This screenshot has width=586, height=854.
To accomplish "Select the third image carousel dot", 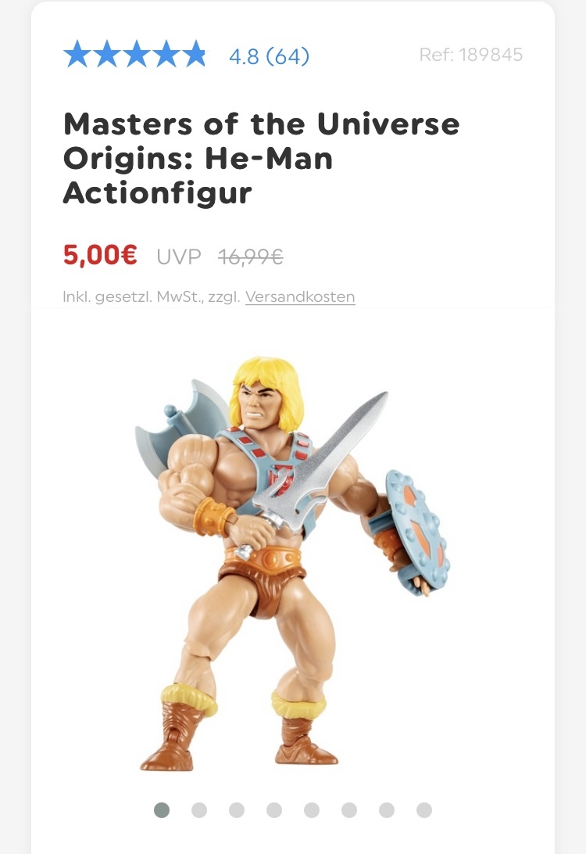I will click(x=237, y=810).
